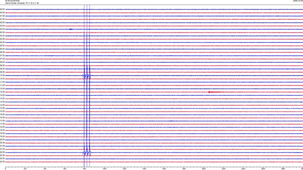The height and width of the screenshot is (170, 303).
Task: Click the 08:00 time label
Action: (x=2, y=62)
